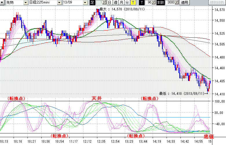The image size is (226, 145).
Task: Click the yellow highlighted T tick button
Action: pos(133,3)
